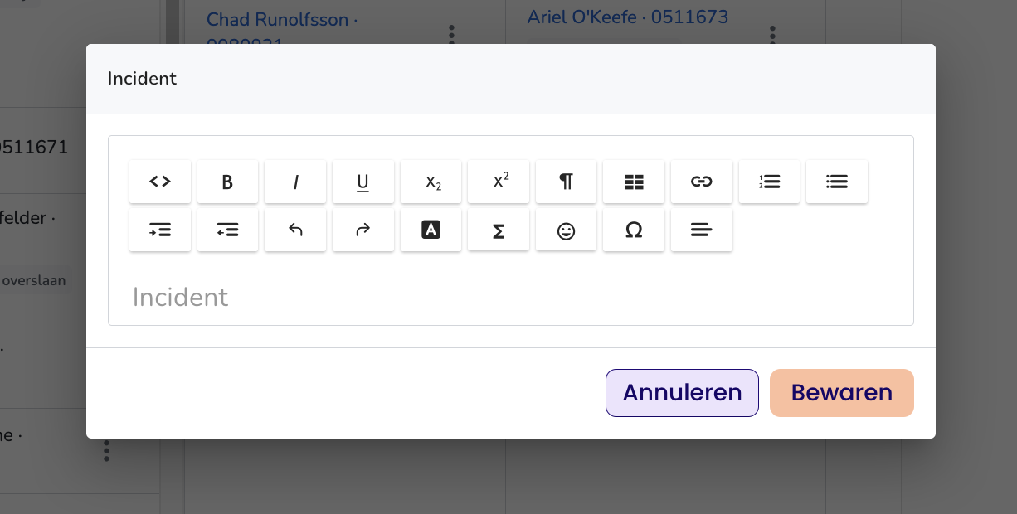Image resolution: width=1017 pixels, height=514 pixels.
Task: Apply italic formatting
Action: point(295,182)
